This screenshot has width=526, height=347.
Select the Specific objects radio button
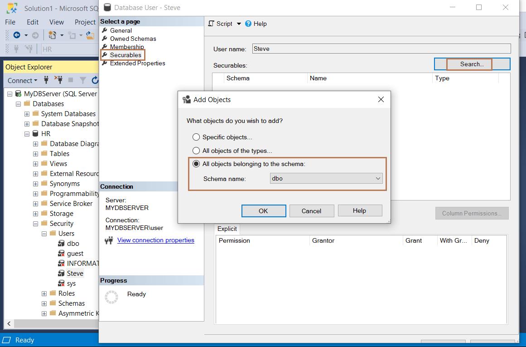pyautogui.click(x=196, y=137)
